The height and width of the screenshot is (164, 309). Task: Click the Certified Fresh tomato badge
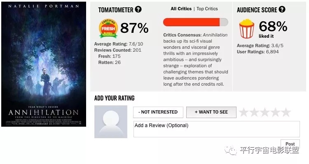[x=108, y=28]
